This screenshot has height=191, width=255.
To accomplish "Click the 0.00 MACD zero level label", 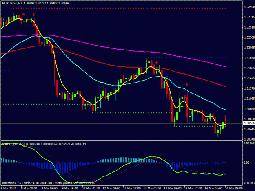I will (246, 162).
